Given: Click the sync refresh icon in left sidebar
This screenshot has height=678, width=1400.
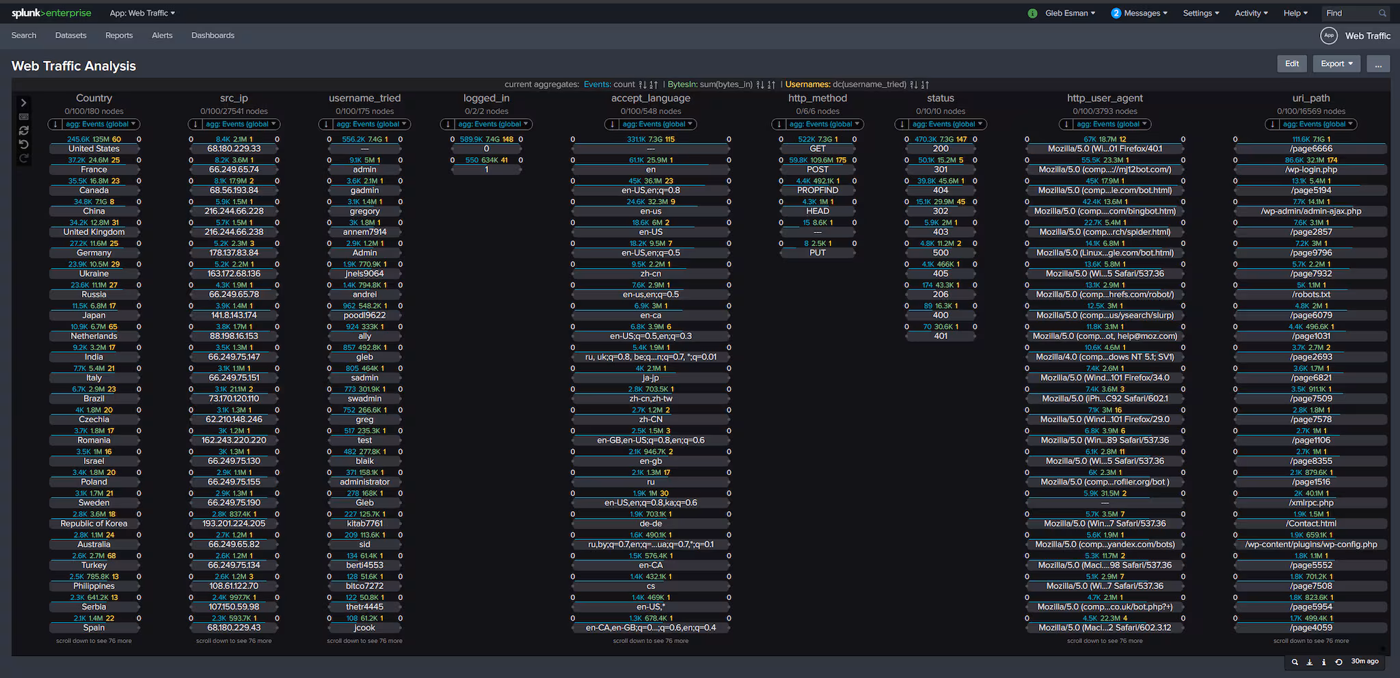Looking at the screenshot, I should (x=23, y=131).
